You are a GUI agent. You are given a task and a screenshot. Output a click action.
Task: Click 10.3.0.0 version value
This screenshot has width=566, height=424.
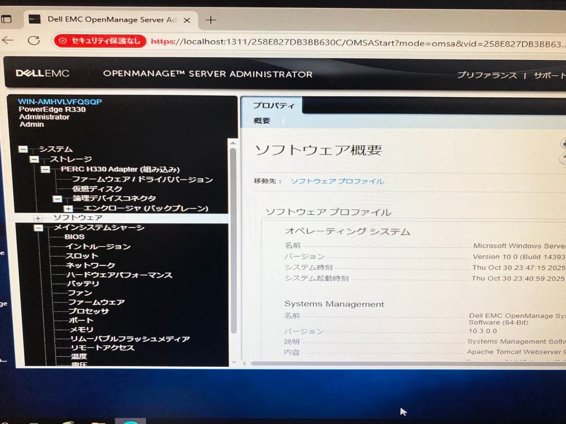(x=483, y=331)
